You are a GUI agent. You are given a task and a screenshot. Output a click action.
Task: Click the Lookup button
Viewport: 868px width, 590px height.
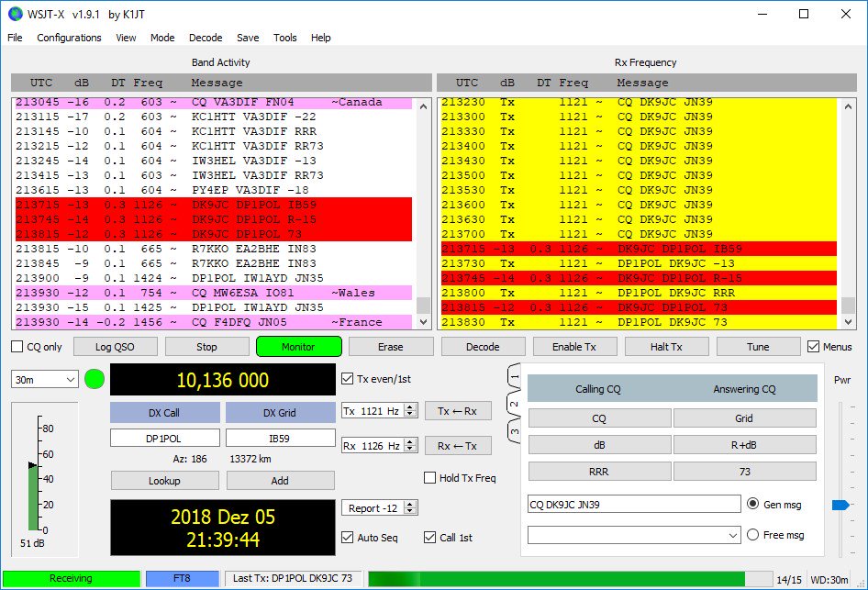click(x=164, y=481)
